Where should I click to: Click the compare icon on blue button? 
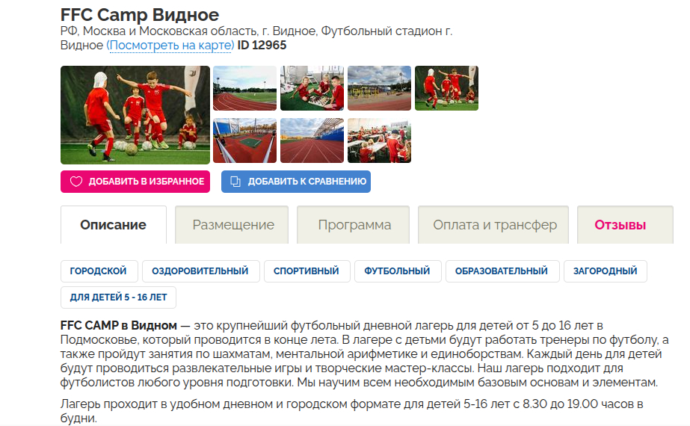[235, 182]
